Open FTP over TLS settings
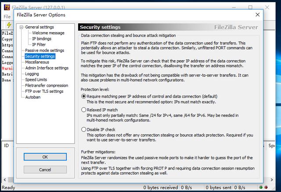 click(44, 91)
